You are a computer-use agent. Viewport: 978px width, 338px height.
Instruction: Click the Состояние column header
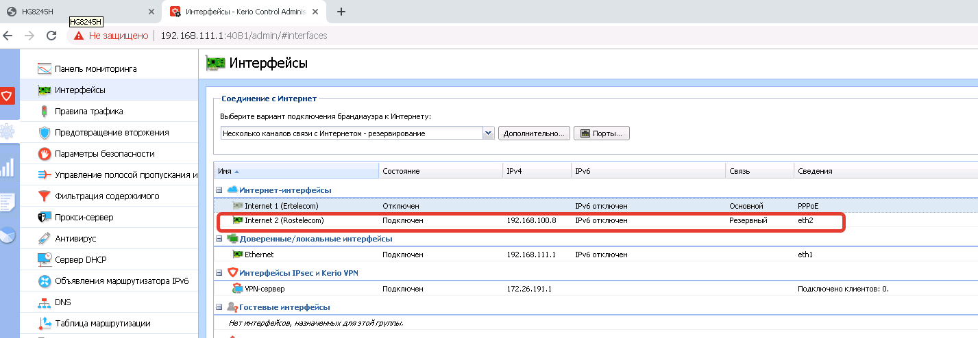[441, 171]
